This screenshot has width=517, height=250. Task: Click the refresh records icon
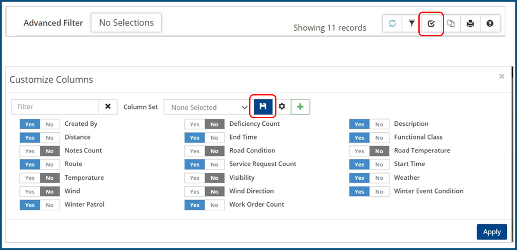click(392, 24)
